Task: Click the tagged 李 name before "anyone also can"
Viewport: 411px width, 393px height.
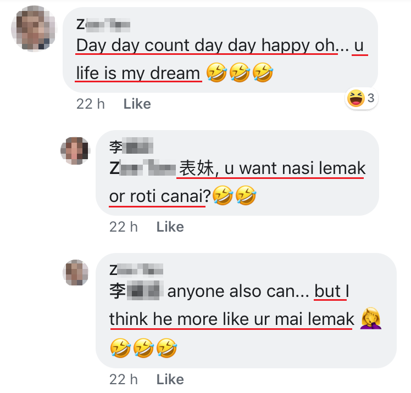Action: point(135,291)
